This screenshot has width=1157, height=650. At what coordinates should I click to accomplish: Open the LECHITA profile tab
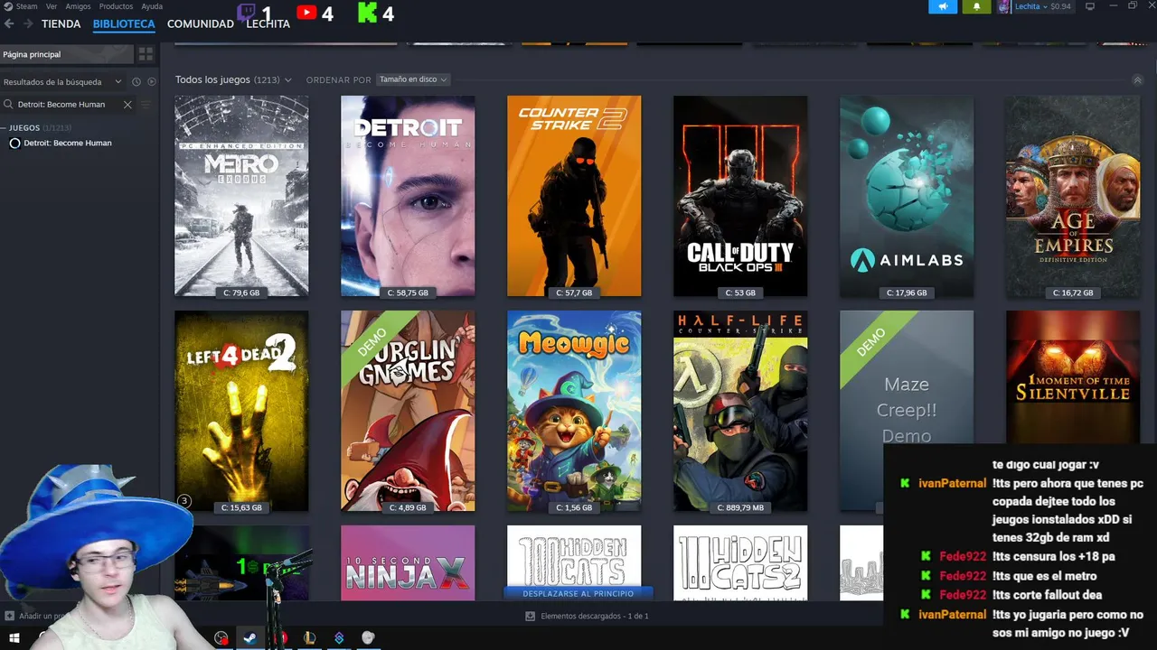pyautogui.click(x=268, y=23)
